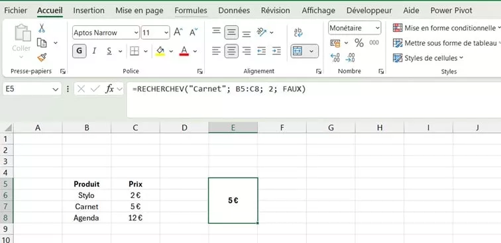Open the Fichier tab
This screenshot has height=243, width=501.
16,11
